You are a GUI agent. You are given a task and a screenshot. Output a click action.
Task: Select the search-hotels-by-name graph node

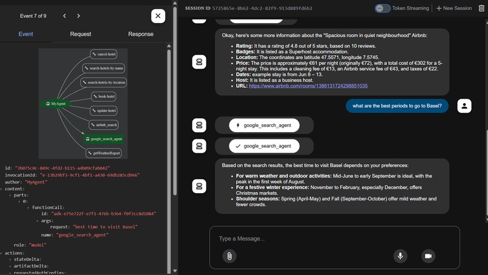click(x=104, y=68)
